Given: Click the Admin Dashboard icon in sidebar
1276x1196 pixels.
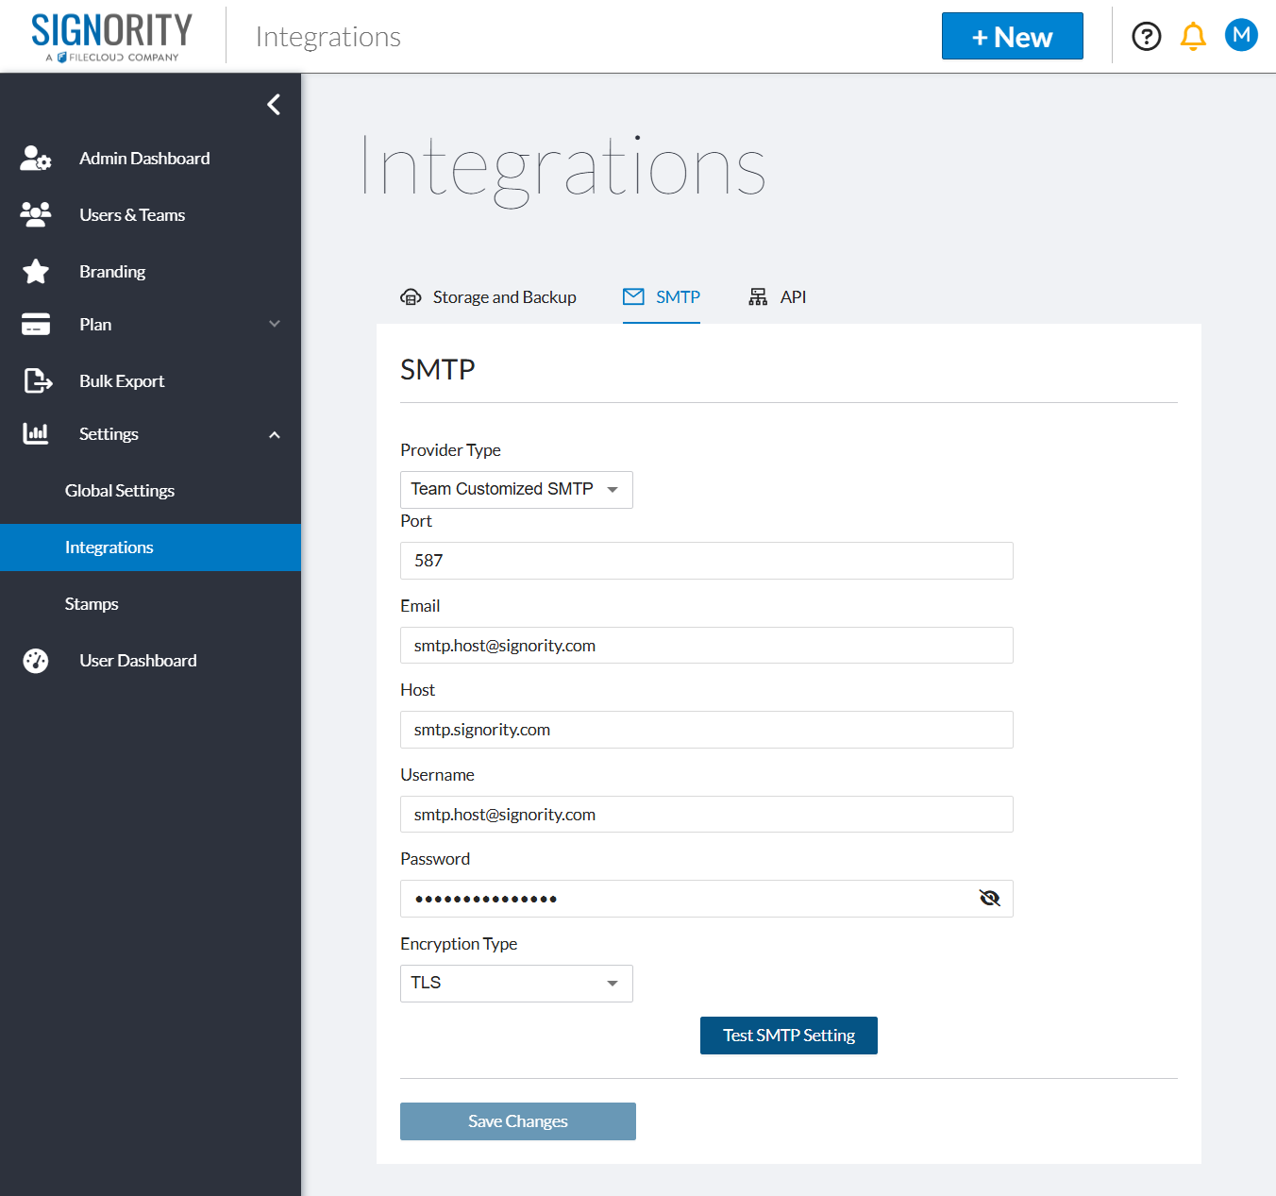Looking at the screenshot, I should 36,159.
